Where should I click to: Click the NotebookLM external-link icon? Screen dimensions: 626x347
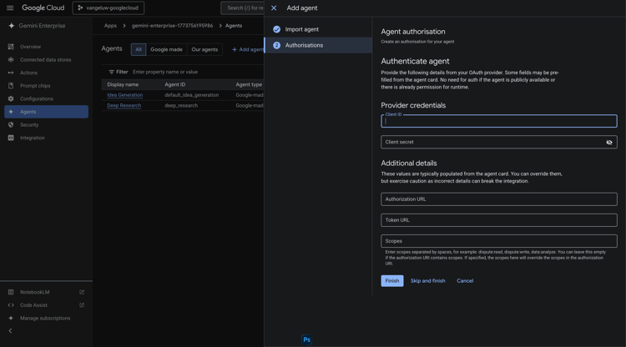click(82, 292)
